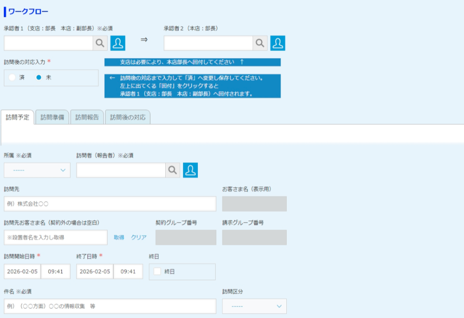This screenshot has height=318, width=464.
Task: Open user picker for 承認者2
Action: pyautogui.click(x=278, y=43)
